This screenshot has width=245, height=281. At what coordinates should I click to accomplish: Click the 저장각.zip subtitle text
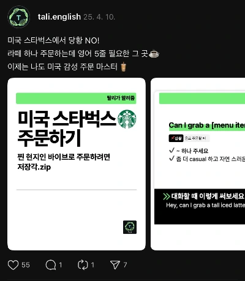coord(34,167)
